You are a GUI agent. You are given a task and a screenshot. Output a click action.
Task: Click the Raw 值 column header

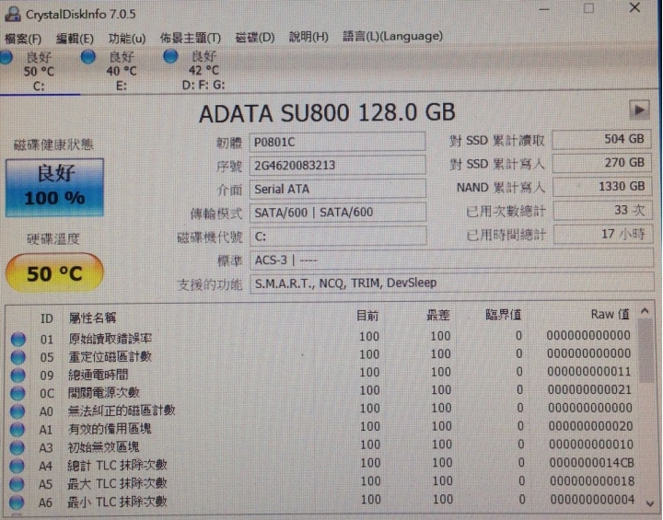610,314
